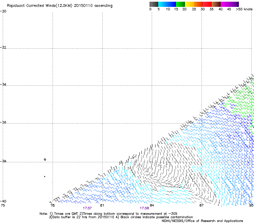Click the NOAA/NESDIS credit line

pyautogui.click(x=202, y=221)
